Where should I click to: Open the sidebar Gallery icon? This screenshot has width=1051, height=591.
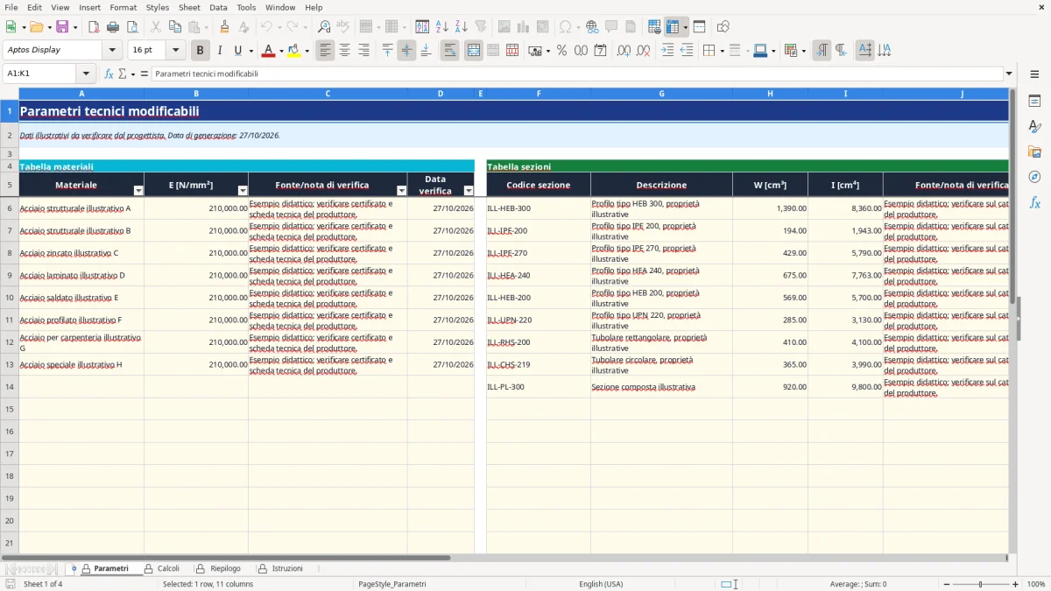point(1034,152)
